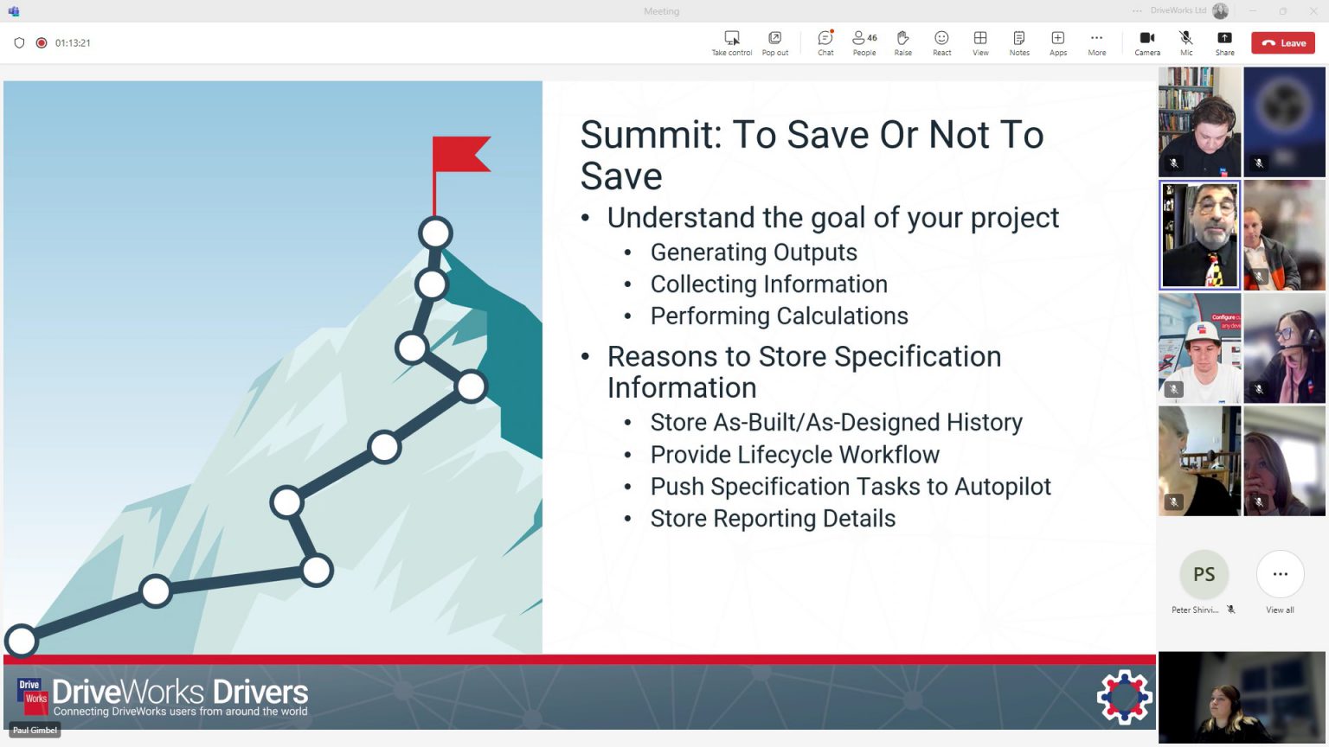Pop out the shared content
This screenshot has width=1329, height=747.
(x=774, y=42)
